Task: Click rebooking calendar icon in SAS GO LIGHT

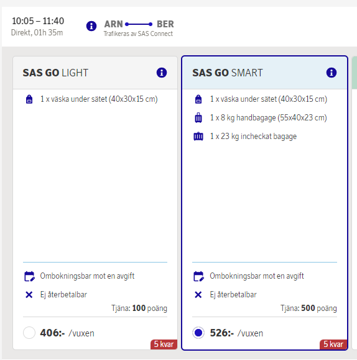Action: [x=29, y=276]
